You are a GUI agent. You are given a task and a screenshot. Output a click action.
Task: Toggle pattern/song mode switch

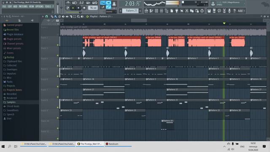tap(67, 8)
